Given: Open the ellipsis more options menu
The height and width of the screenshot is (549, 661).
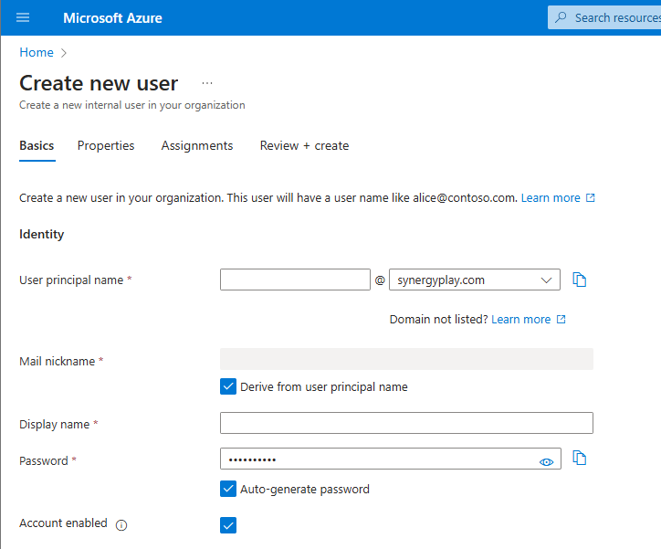Looking at the screenshot, I should tap(207, 83).
